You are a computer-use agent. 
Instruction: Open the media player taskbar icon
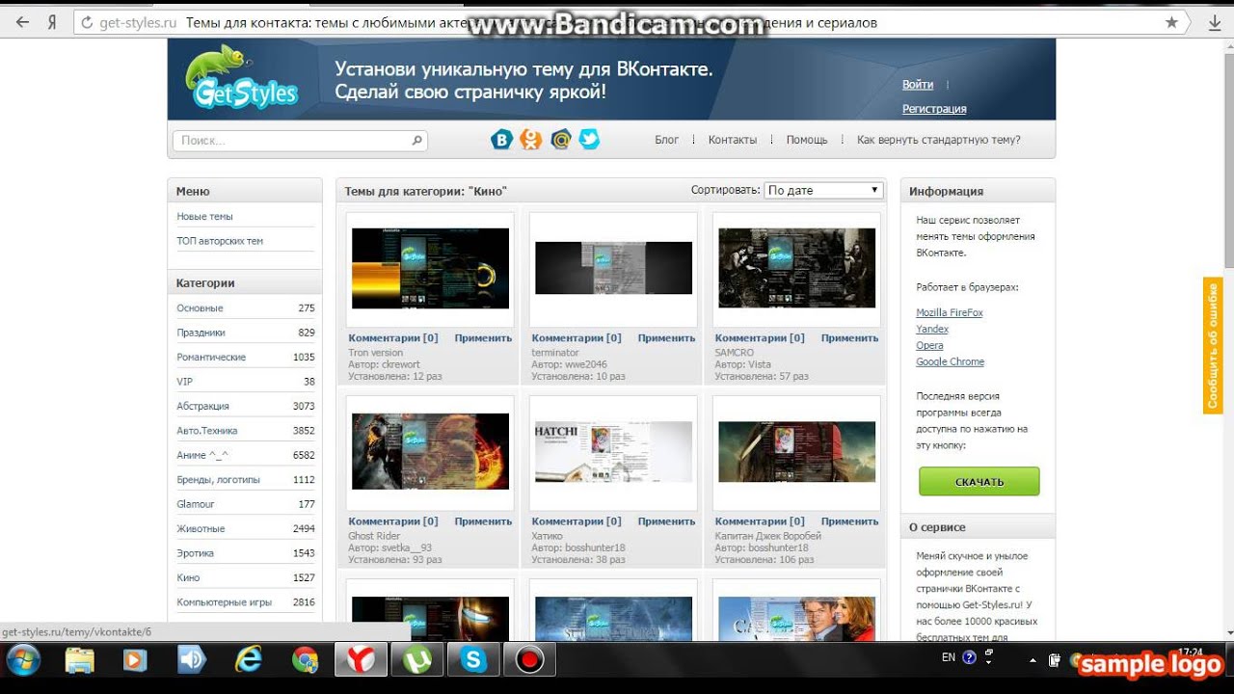[135, 660]
